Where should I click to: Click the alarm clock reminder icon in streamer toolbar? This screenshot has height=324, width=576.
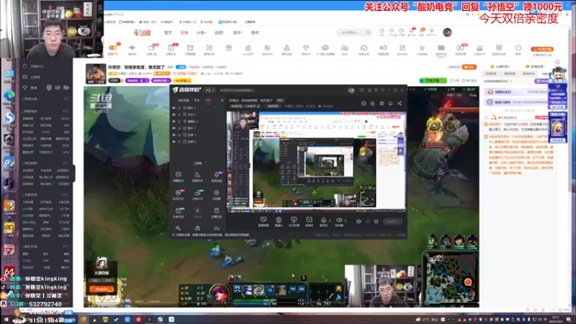tap(190, 48)
